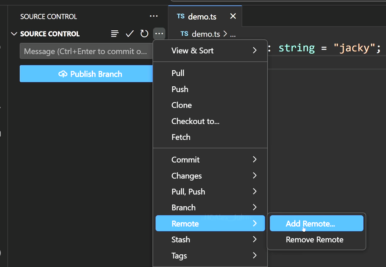Screen dimensions: 386x267
Task: Open the Stash submenu
Action: pos(210,239)
